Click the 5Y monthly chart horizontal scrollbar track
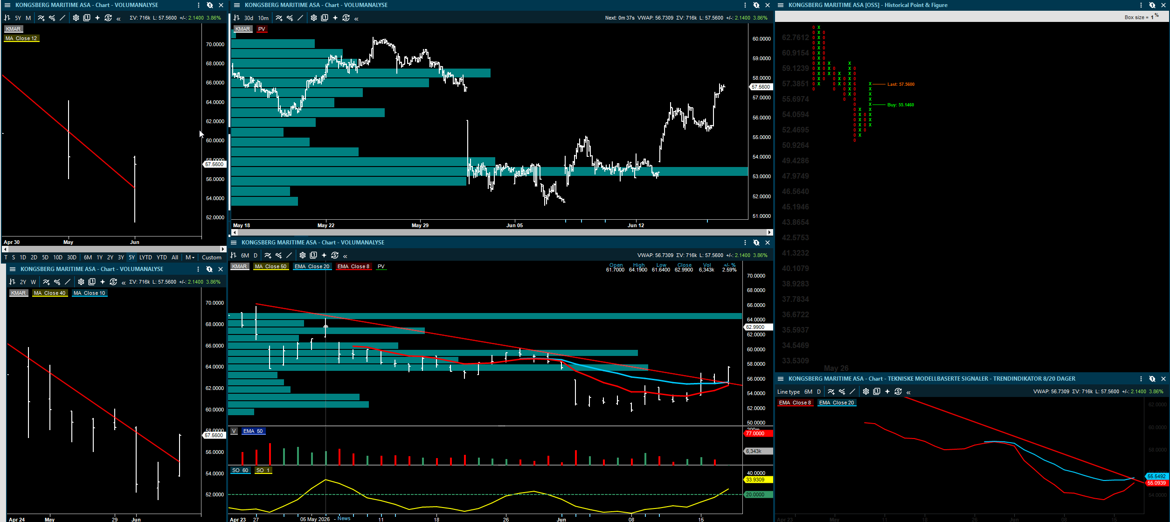1170x522 pixels. (x=114, y=249)
